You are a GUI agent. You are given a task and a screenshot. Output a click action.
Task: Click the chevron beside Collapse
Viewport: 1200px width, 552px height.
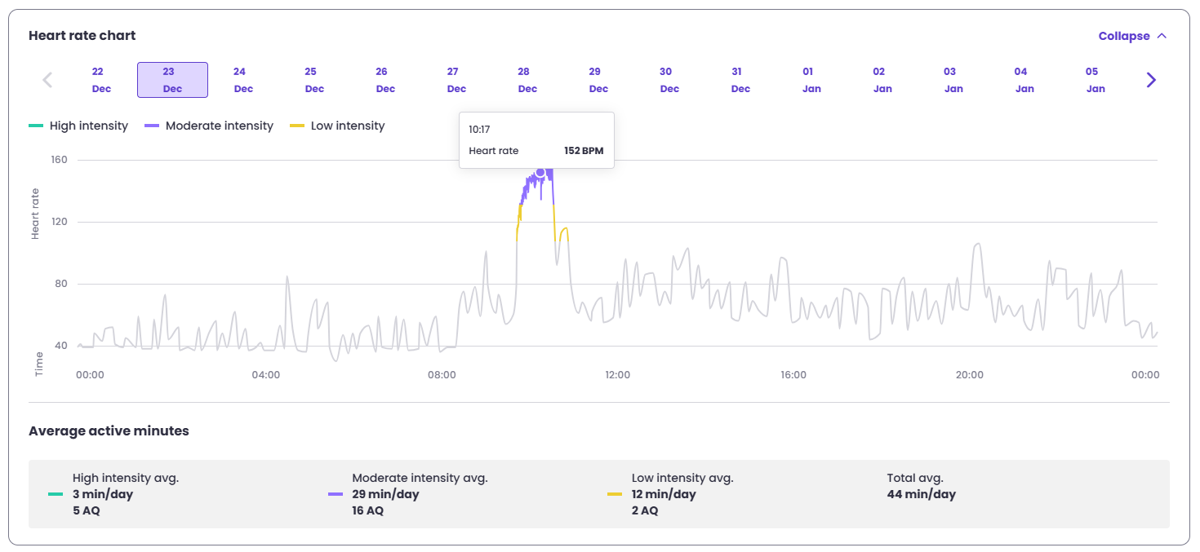click(x=1162, y=36)
